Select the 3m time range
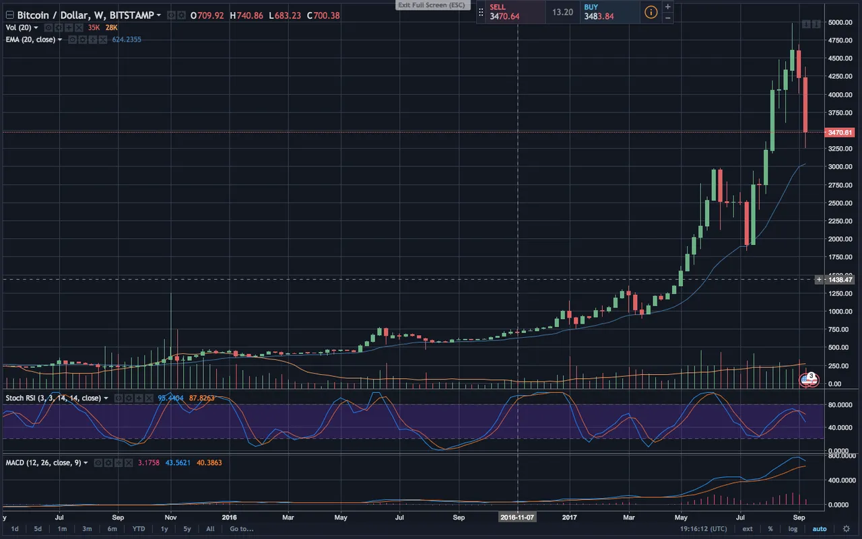This screenshot has height=539, width=862. pos(87,529)
